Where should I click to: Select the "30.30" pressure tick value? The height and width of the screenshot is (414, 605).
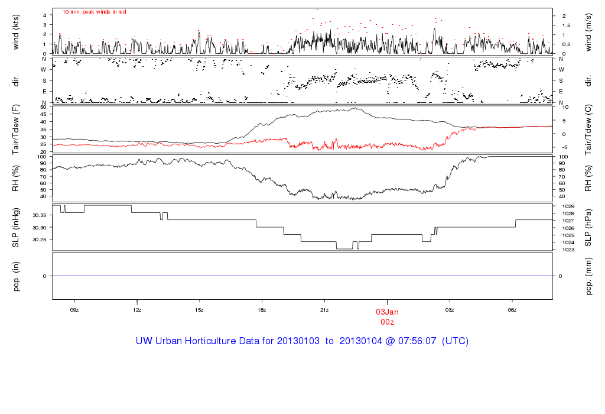click(x=40, y=228)
